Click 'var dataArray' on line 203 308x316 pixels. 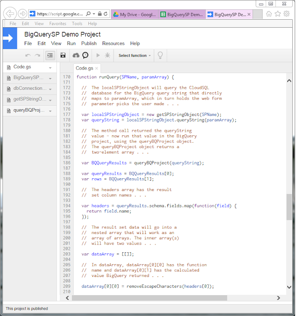coord(98,254)
